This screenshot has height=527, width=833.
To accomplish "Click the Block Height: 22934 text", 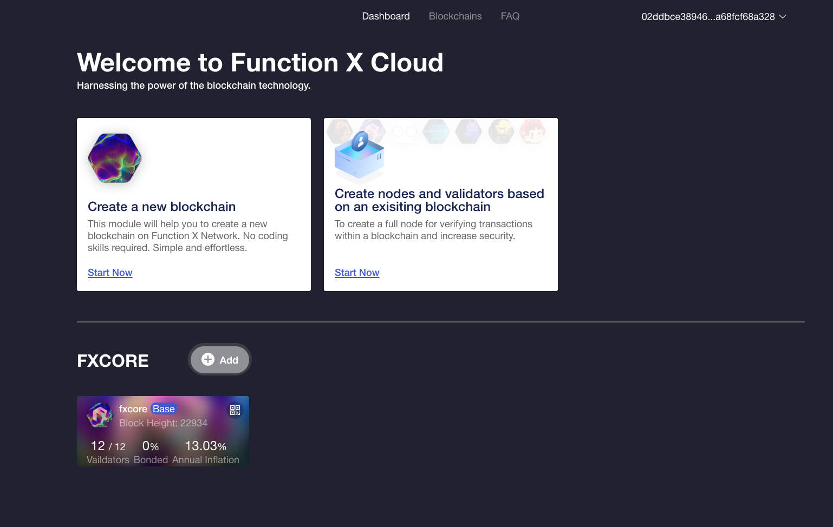I will tap(163, 423).
